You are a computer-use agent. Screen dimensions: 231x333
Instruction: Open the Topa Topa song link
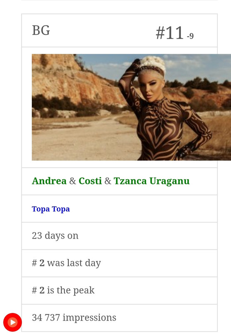(x=51, y=209)
